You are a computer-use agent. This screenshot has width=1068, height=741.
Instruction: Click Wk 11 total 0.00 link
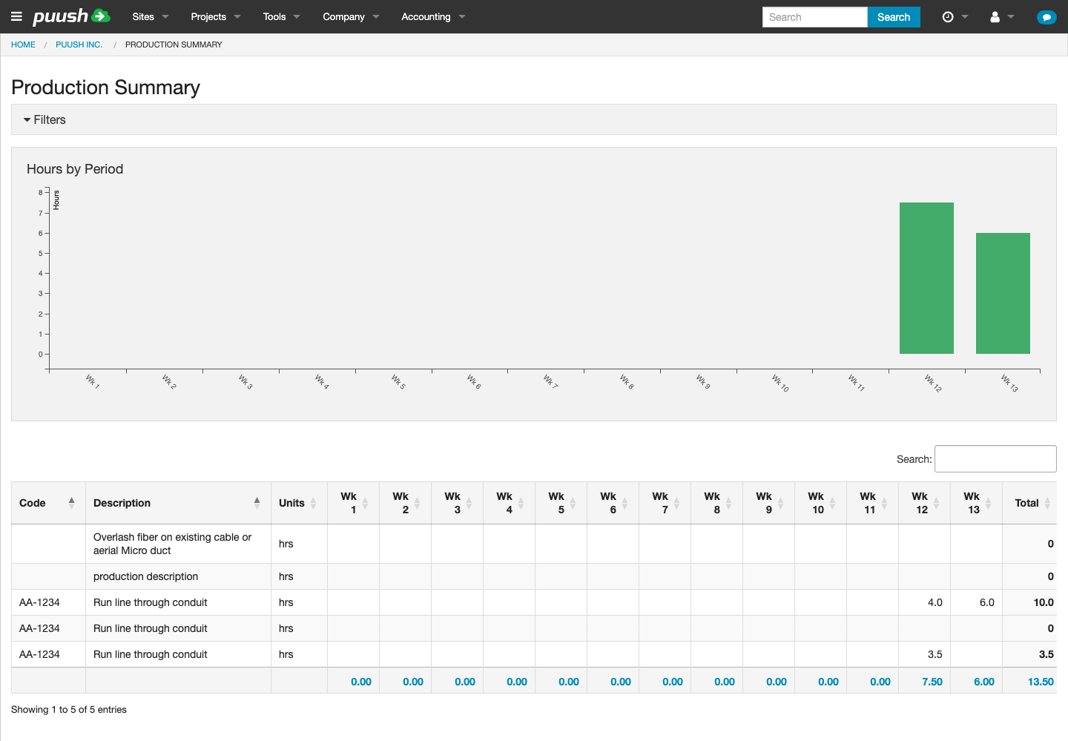(x=880, y=682)
